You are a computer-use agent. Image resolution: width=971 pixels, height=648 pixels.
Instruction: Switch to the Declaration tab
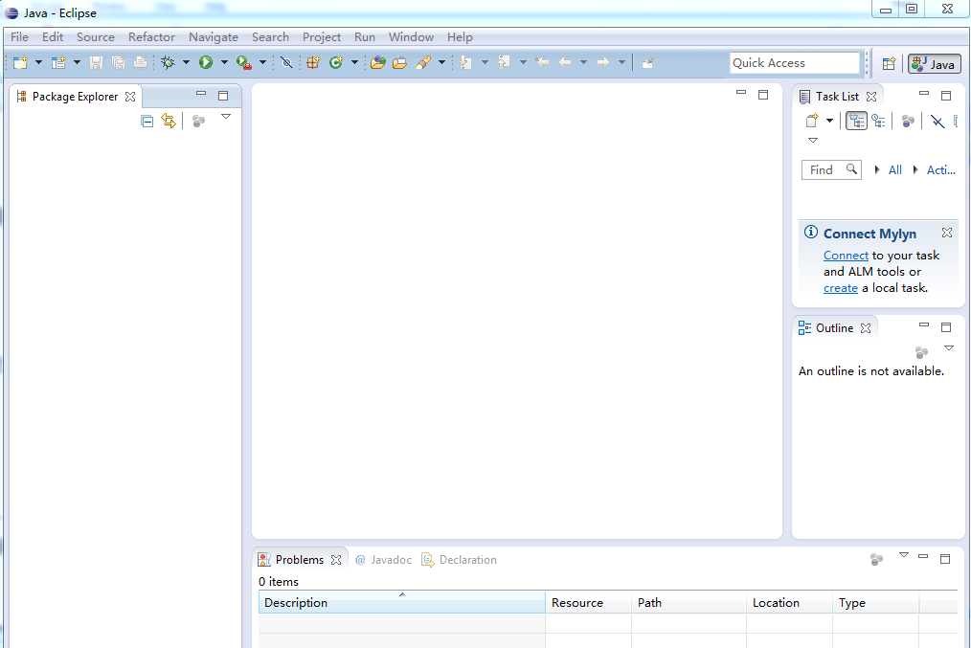click(459, 560)
